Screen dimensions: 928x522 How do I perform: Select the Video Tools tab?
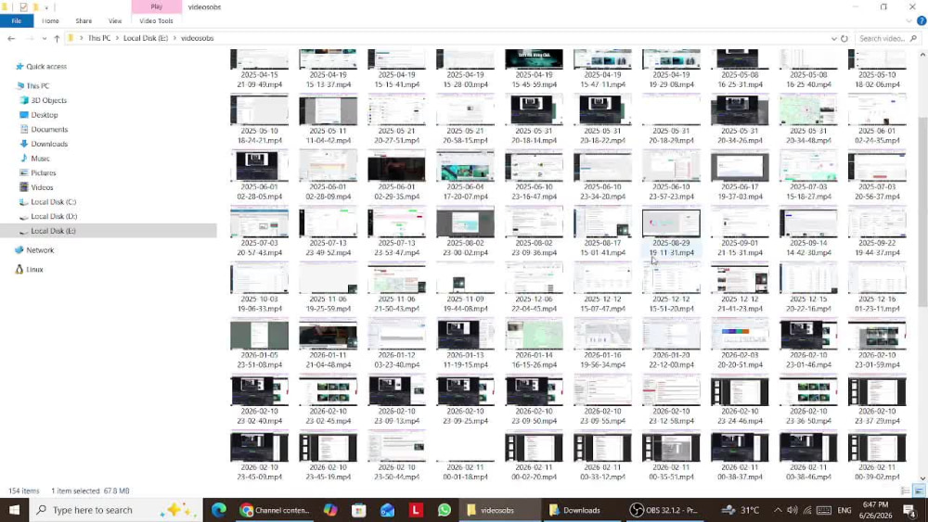tap(156, 20)
